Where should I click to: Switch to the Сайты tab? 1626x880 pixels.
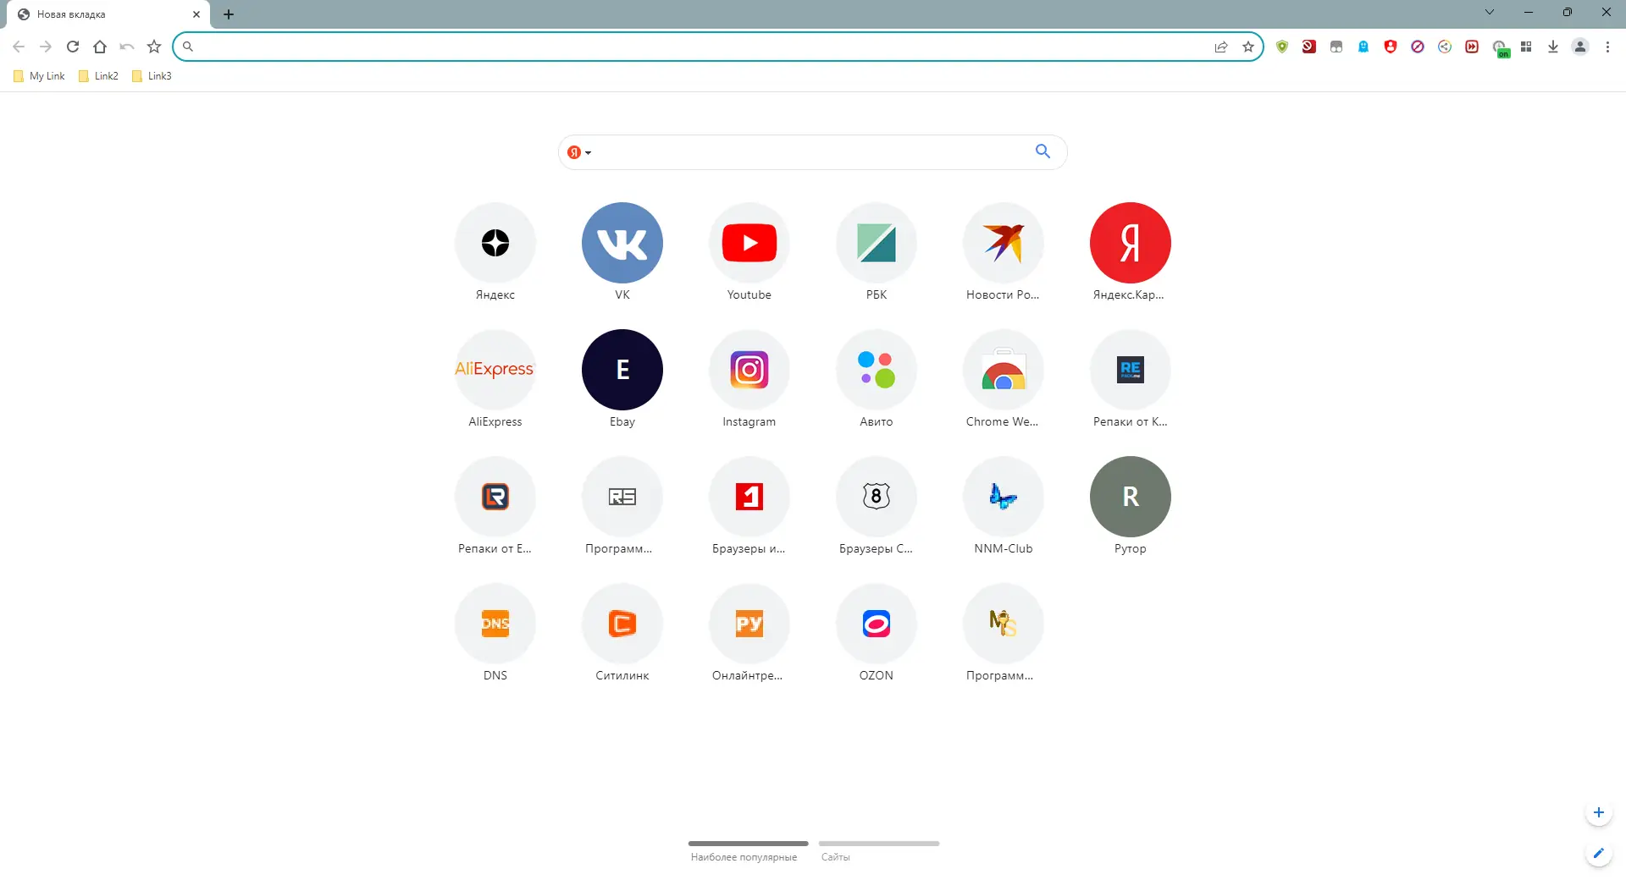(835, 856)
